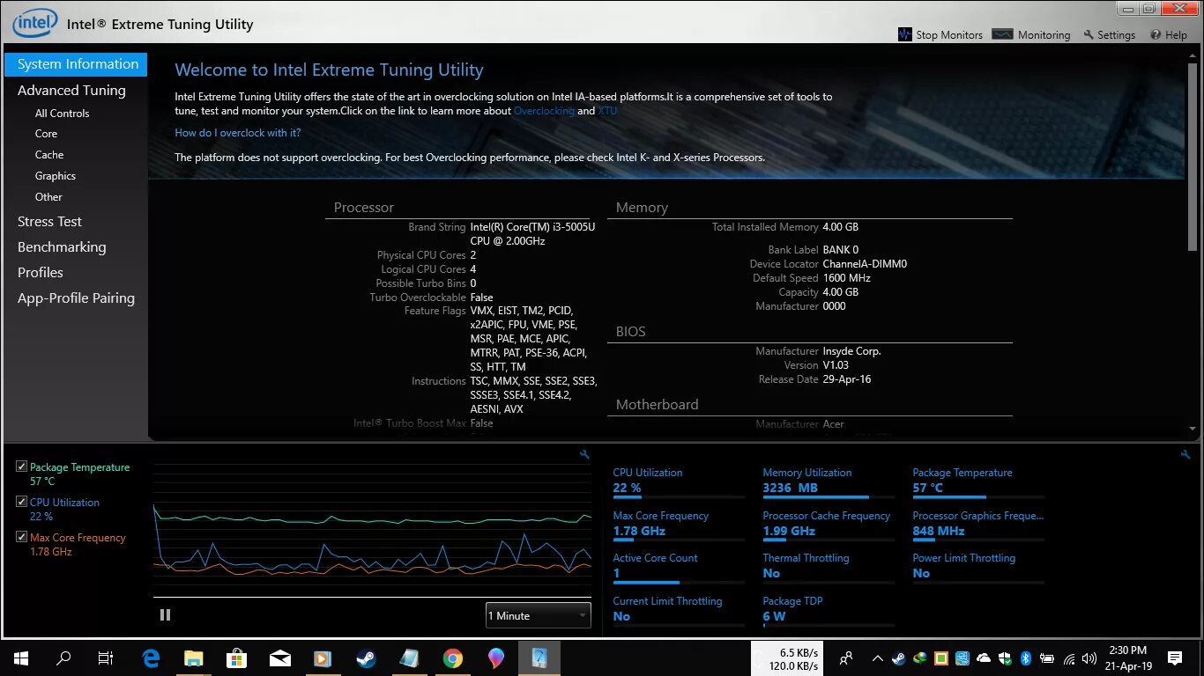Open Action Center notifications icon
Image resolution: width=1204 pixels, height=676 pixels.
click(1175, 658)
